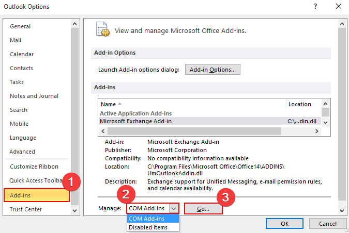Image resolution: width=349 pixels, height=233 pixels.
Task: Click the Location column header
Action: (x=299, y=104)
